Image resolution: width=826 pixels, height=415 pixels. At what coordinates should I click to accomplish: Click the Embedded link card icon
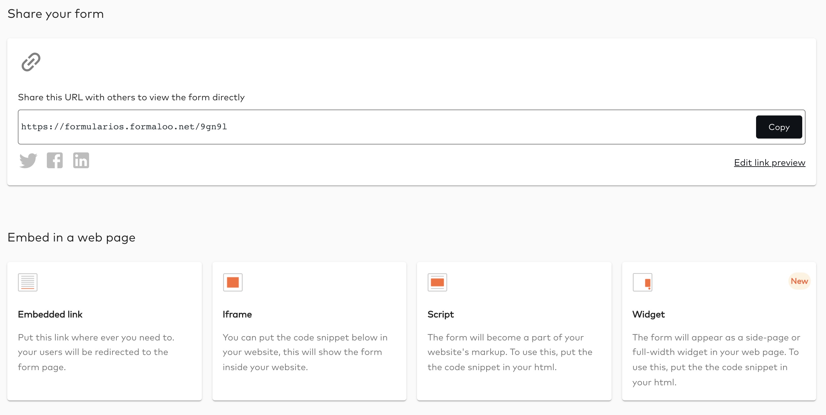coord(28,282)
